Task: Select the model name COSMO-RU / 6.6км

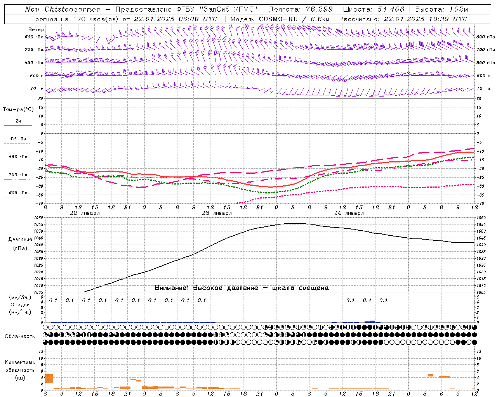Action: [x=294, y=19]
